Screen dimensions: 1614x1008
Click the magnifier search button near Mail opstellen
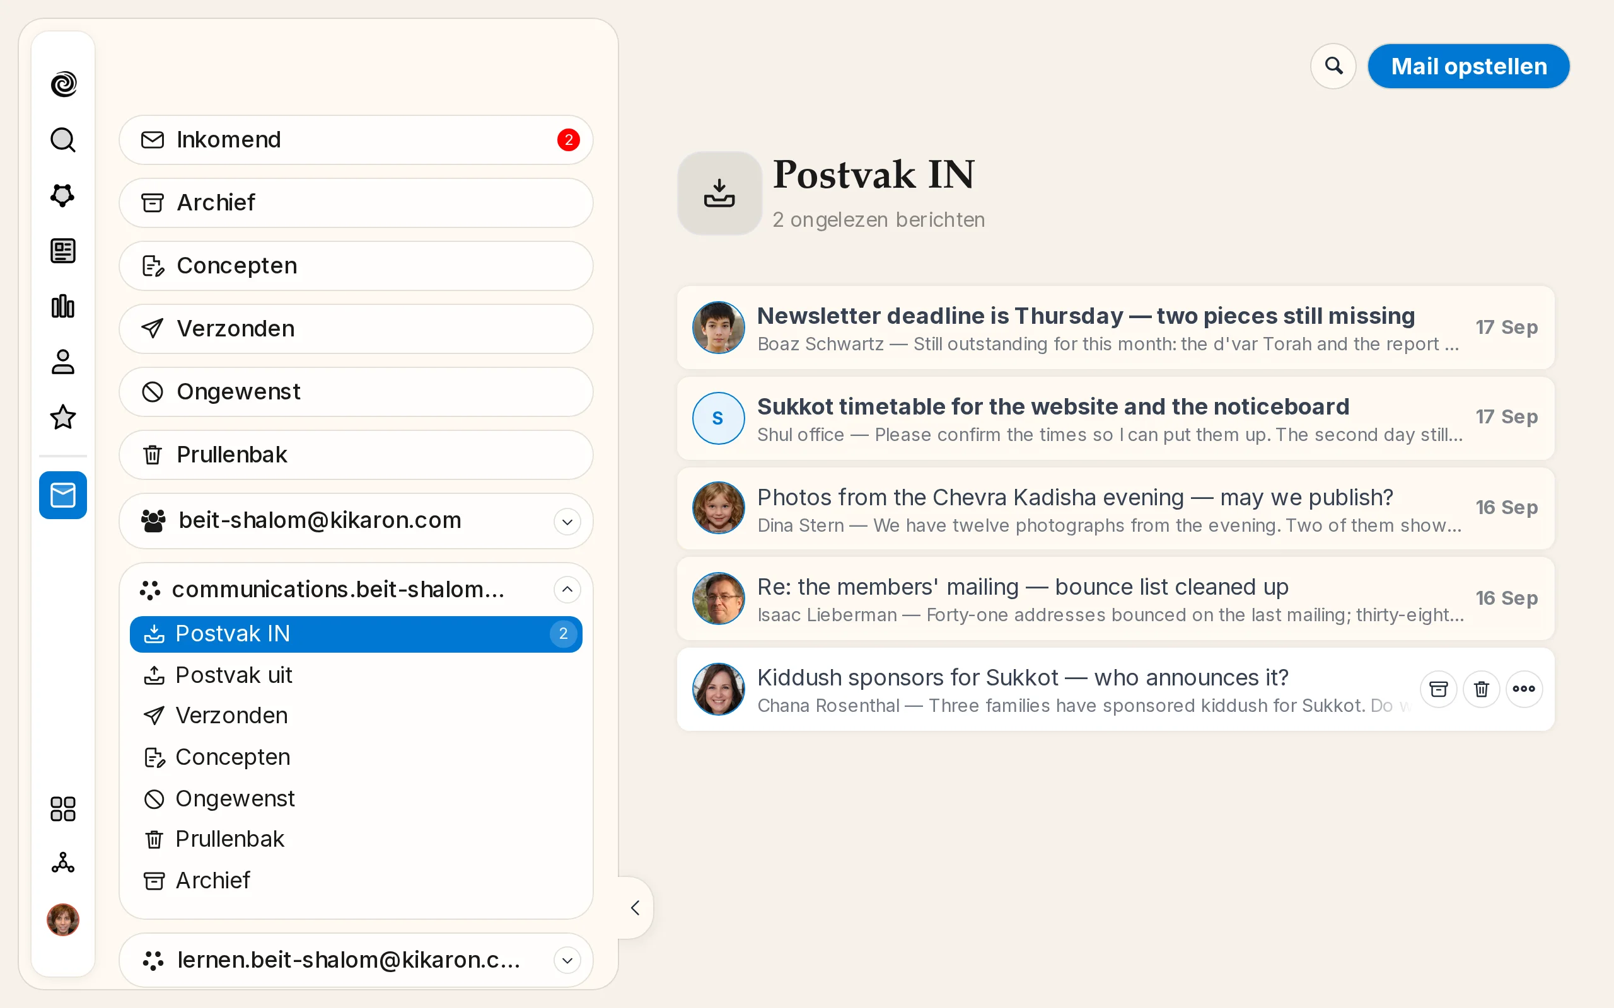[x=1333, y=66]
